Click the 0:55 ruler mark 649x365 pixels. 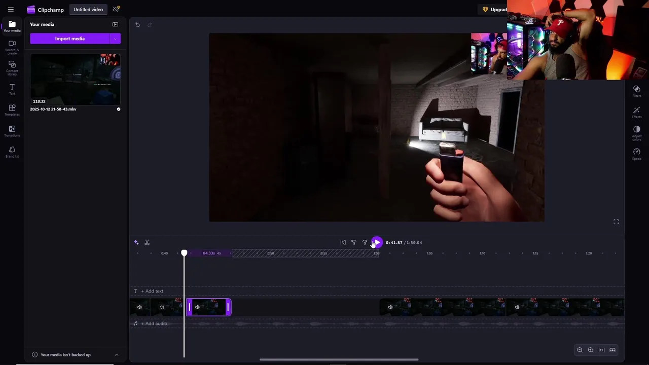point(323,253)
